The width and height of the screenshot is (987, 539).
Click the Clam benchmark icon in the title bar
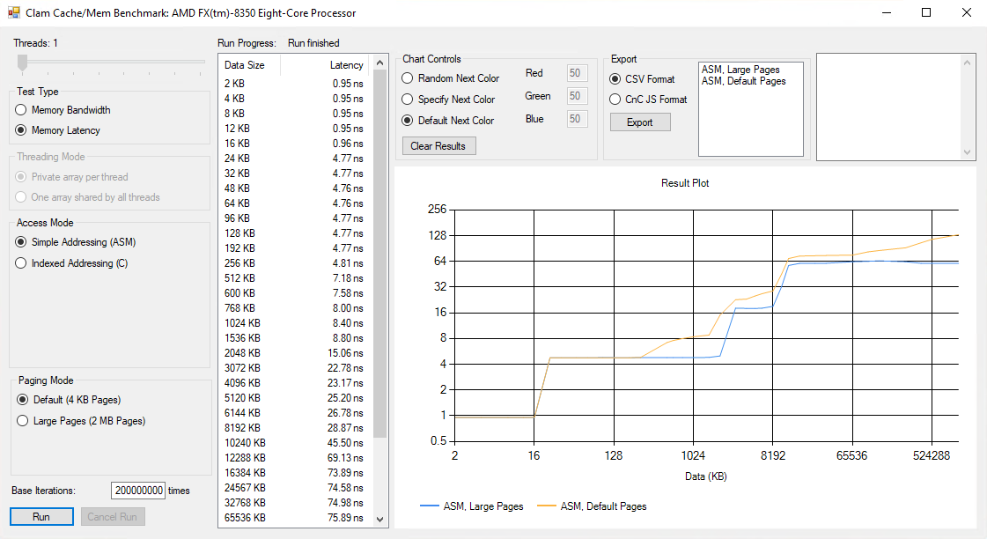pyautogui.click(x=12, y=12)
